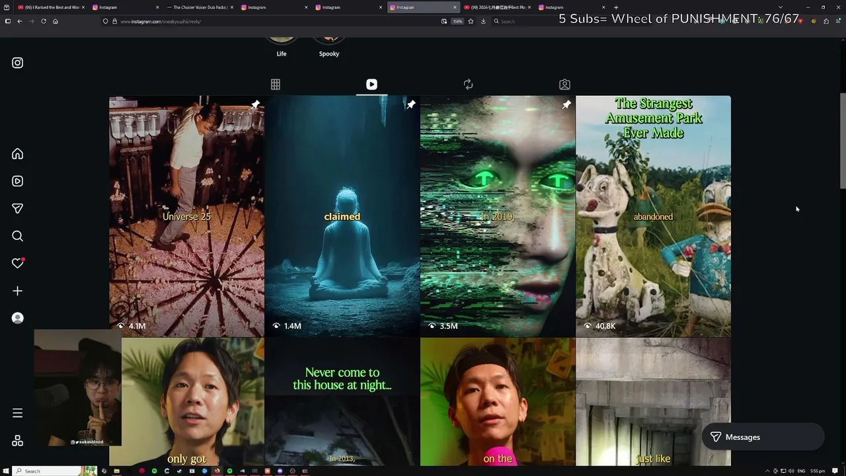
Task: Open Reels from the left sidebar
Action: tap(18, 181)
